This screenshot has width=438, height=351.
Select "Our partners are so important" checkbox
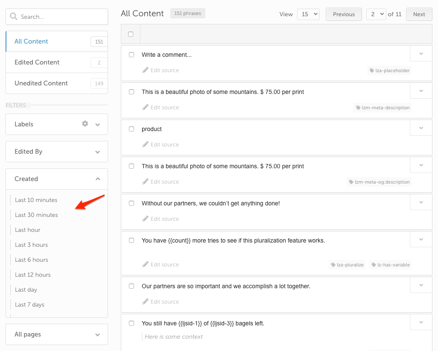tap(131, 286)
